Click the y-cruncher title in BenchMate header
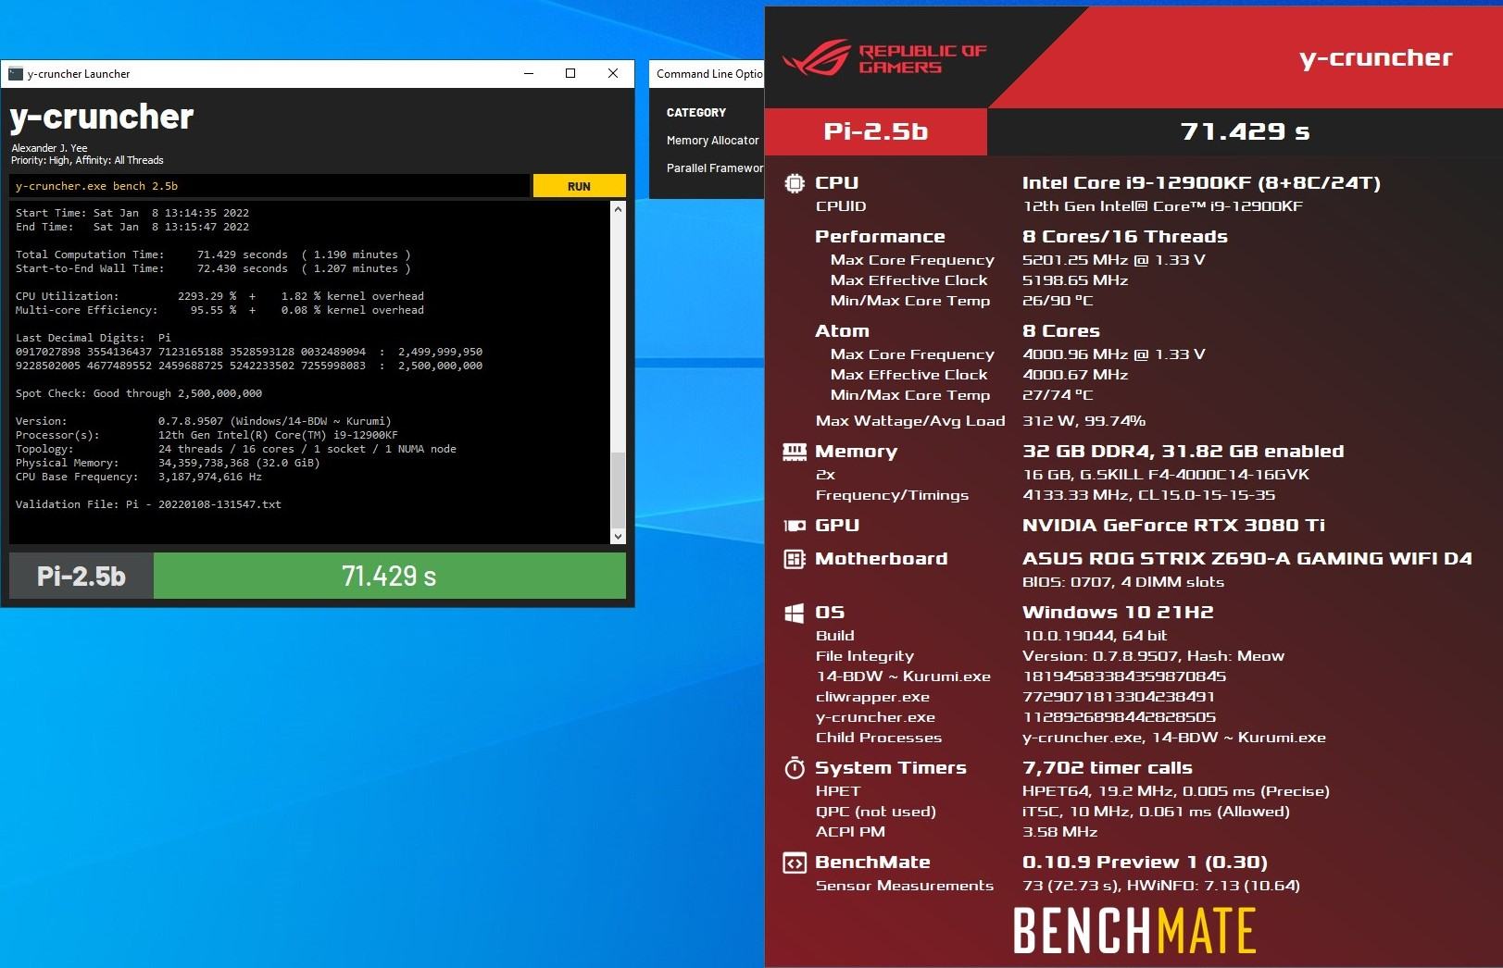 pos(1376,58)
